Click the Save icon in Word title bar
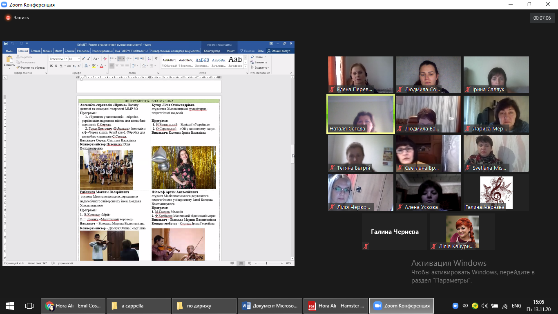The width and height of the screenshot is (558, 314). [5, 44]
